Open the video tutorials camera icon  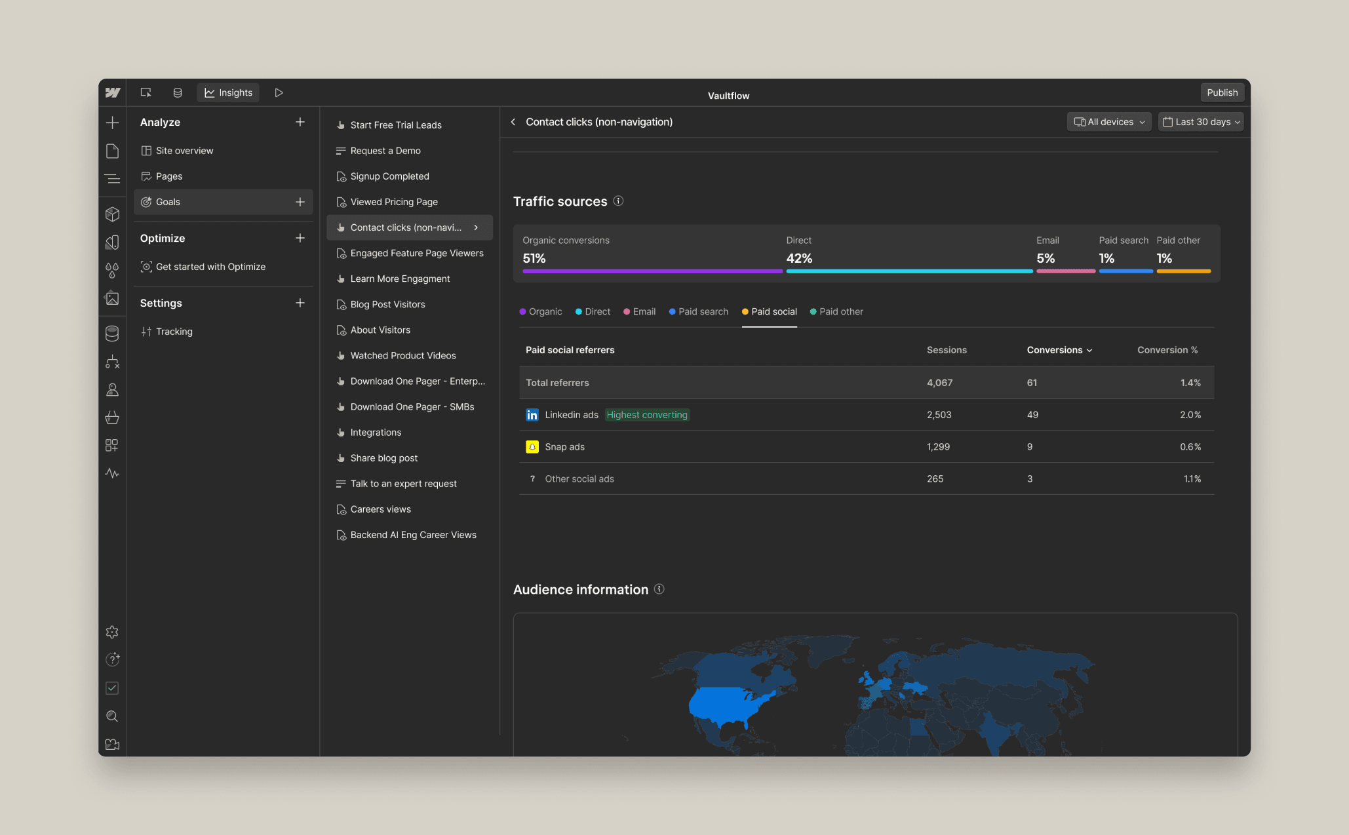point(112,745)
